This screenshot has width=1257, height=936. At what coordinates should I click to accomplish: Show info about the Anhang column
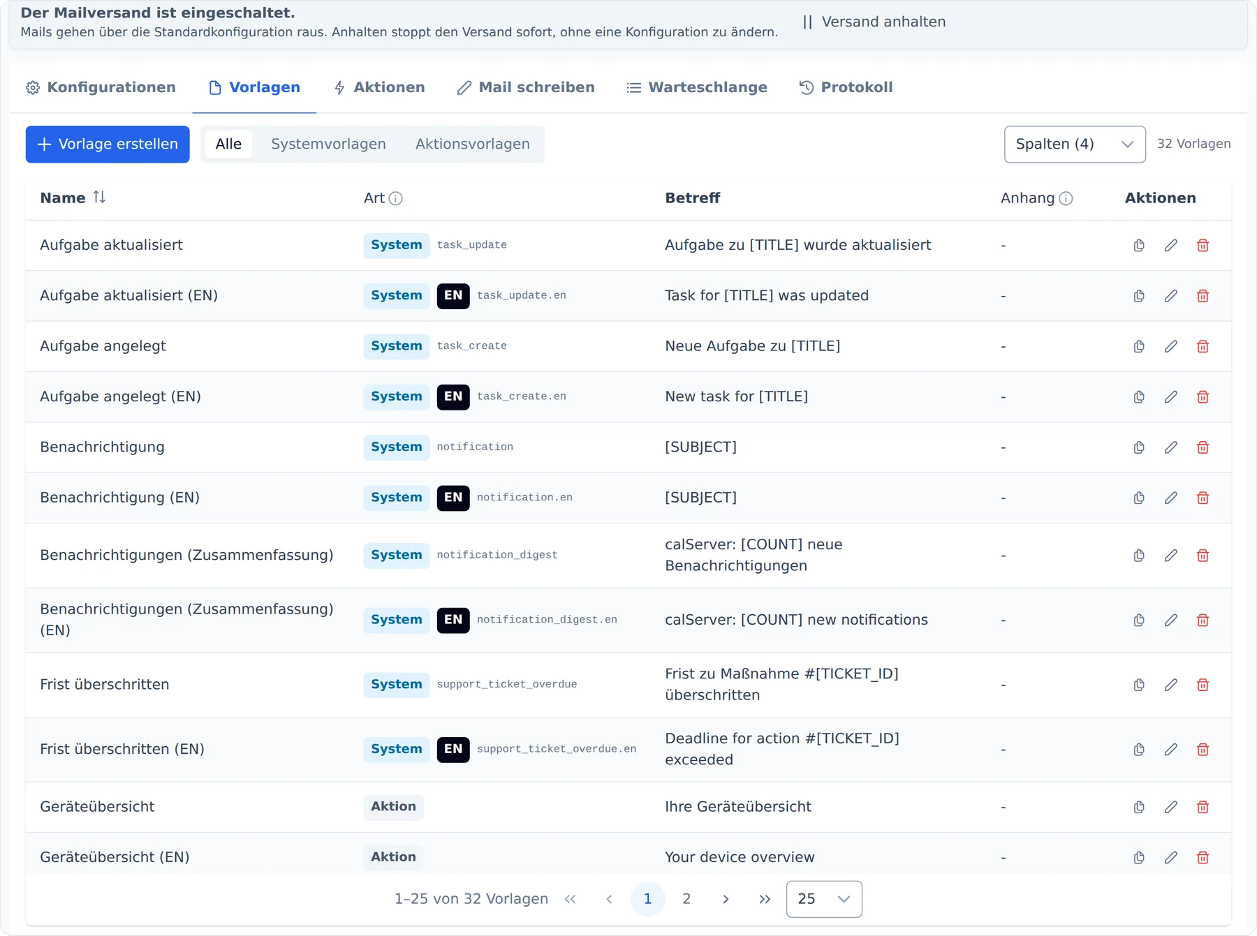pos(1066,198)
